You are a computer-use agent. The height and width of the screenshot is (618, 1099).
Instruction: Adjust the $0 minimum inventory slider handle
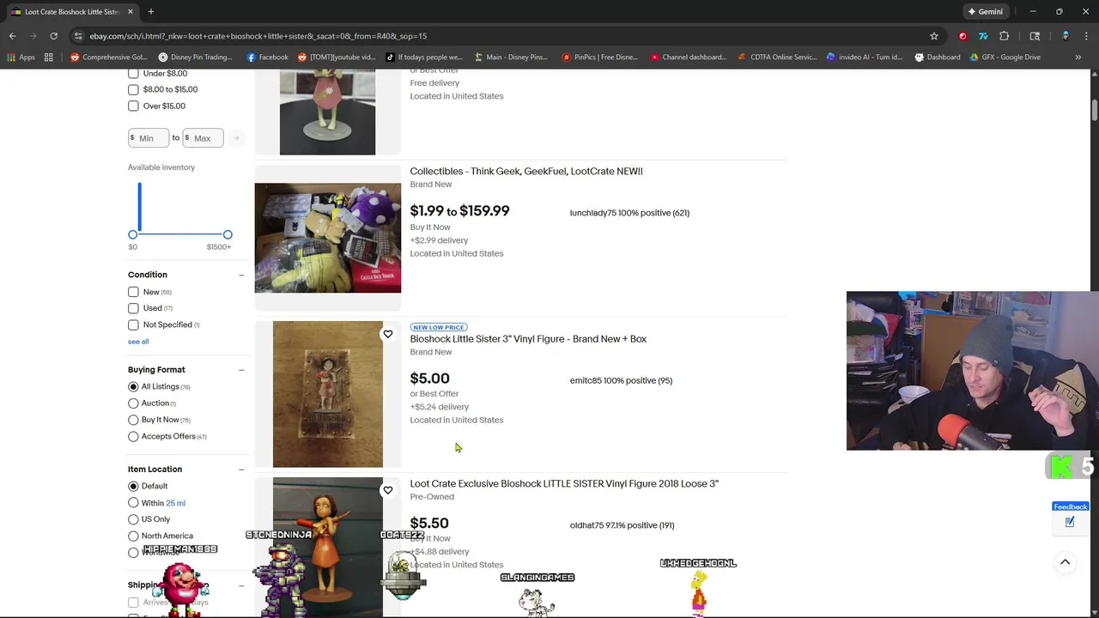pyautogui.click(x=132, y=234)
